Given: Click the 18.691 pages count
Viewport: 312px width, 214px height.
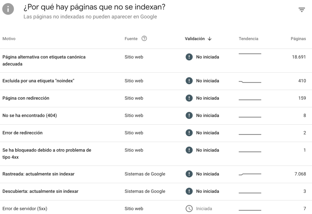Looking at the screenshot, I should [x=299, y=57].
